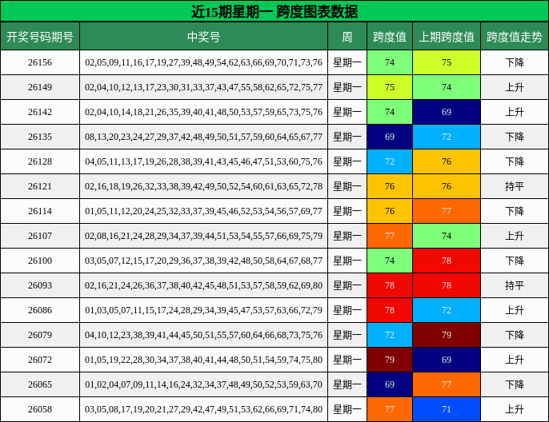
Task: Click 星期一 in row 26086
Action: pyautogui.click(x=347, y=311)
